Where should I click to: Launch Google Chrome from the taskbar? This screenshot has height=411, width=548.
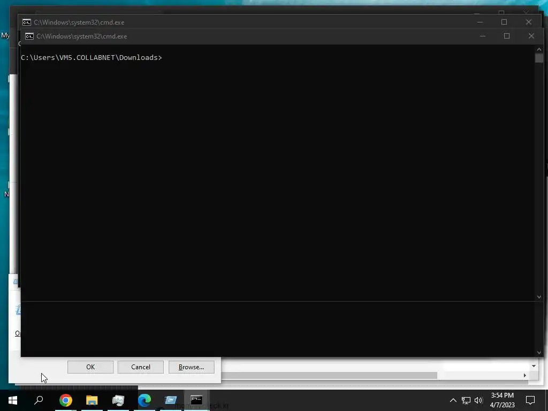pyautogui.click(x=66, y=400)
